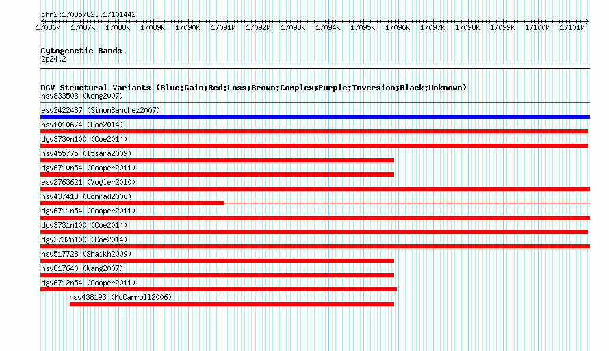Open variant label dgv6710n54 (Cooper2011)
Screen dimensions: 609x351
coord(88,168)
